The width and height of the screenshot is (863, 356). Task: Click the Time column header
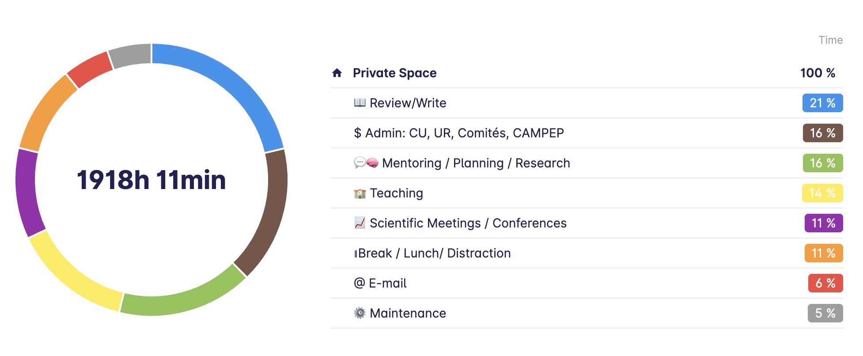click(830, 40)
